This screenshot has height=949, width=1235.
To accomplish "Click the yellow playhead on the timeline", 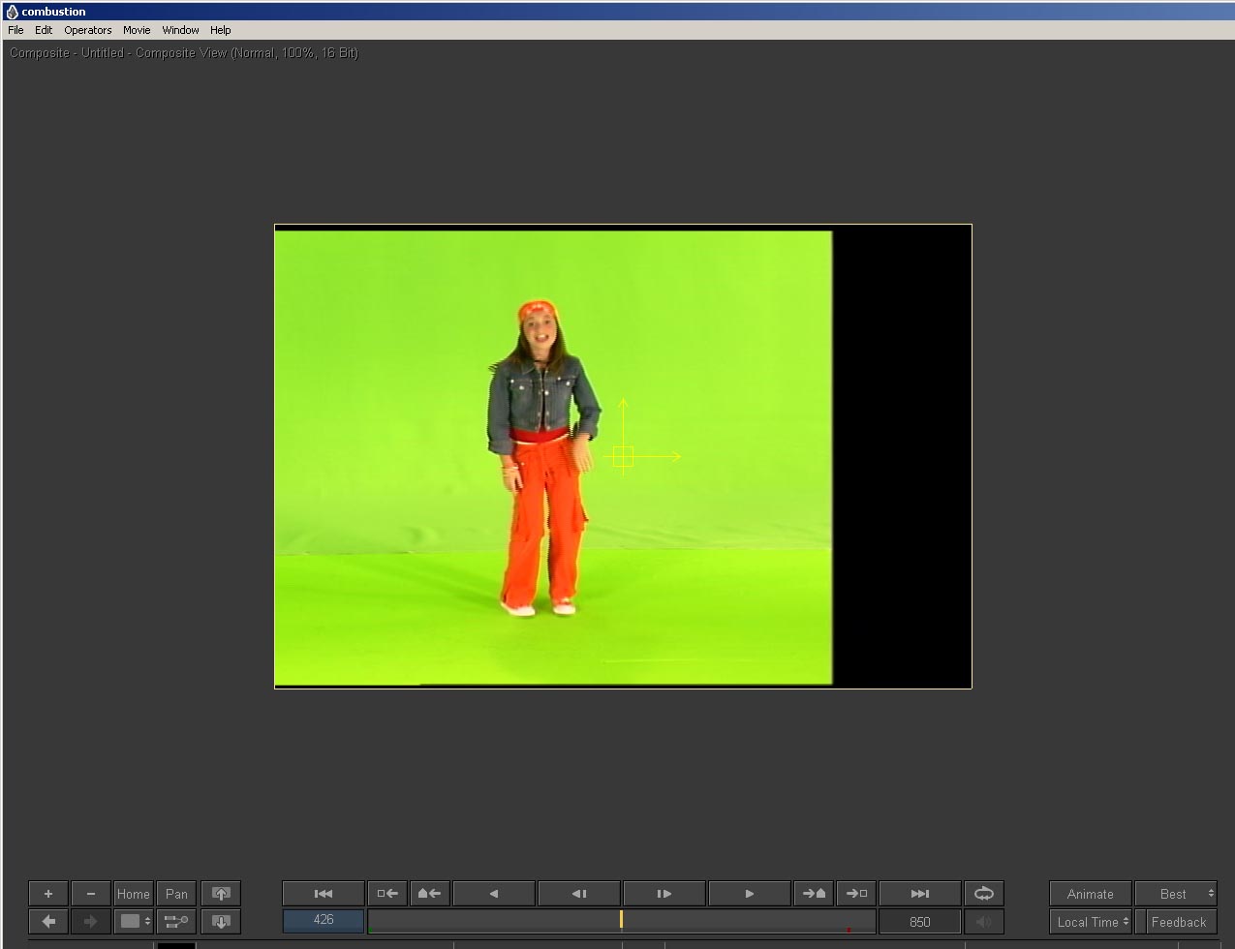I will click(x=621, y=920).
